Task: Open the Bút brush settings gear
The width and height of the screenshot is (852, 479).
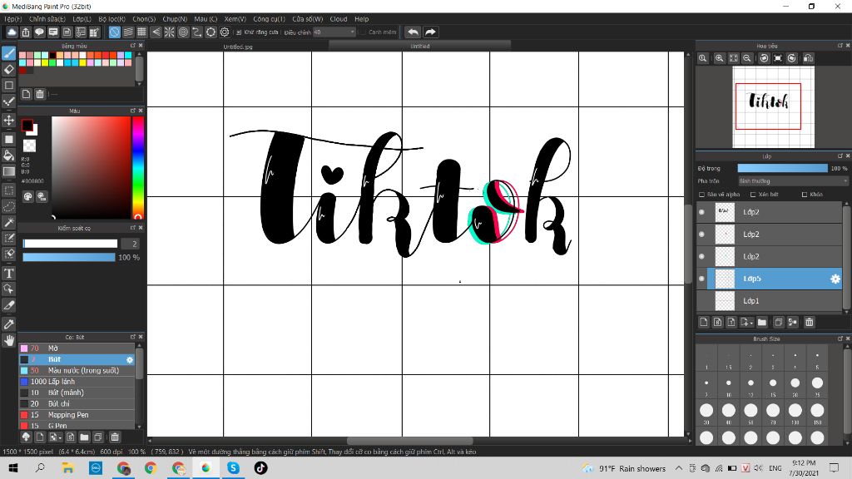Action: (129, 359)
